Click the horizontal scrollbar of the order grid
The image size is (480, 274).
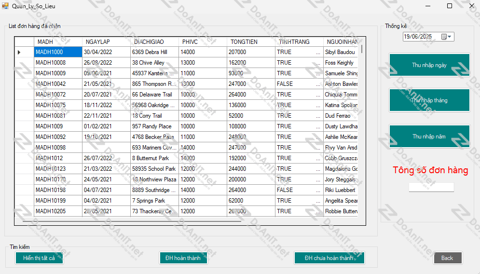(132, 221)
